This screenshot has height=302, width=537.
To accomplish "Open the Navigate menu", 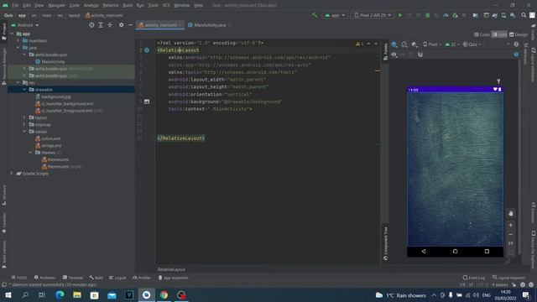I will (x=56, y=6).
